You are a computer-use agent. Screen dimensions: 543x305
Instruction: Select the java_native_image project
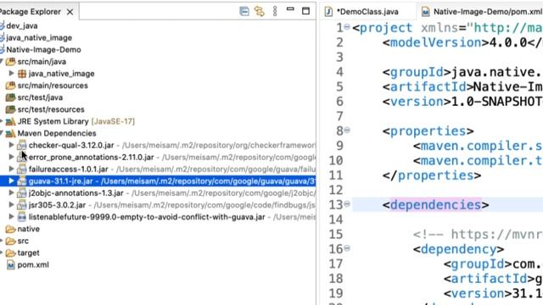[x=39, y=37]
